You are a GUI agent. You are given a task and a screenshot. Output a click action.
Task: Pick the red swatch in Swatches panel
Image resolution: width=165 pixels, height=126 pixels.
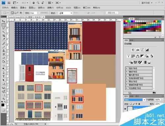click(x=125, y=21)
